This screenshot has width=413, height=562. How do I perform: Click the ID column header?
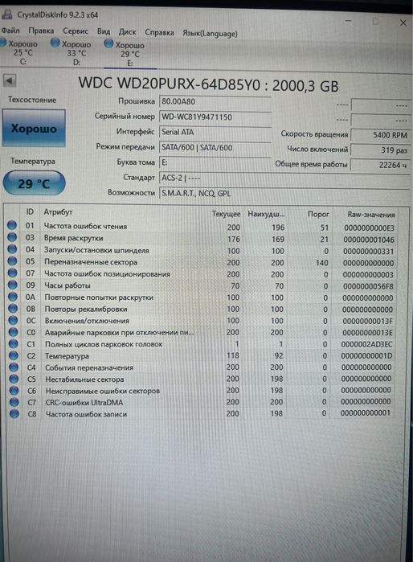(x=30, y=211)
